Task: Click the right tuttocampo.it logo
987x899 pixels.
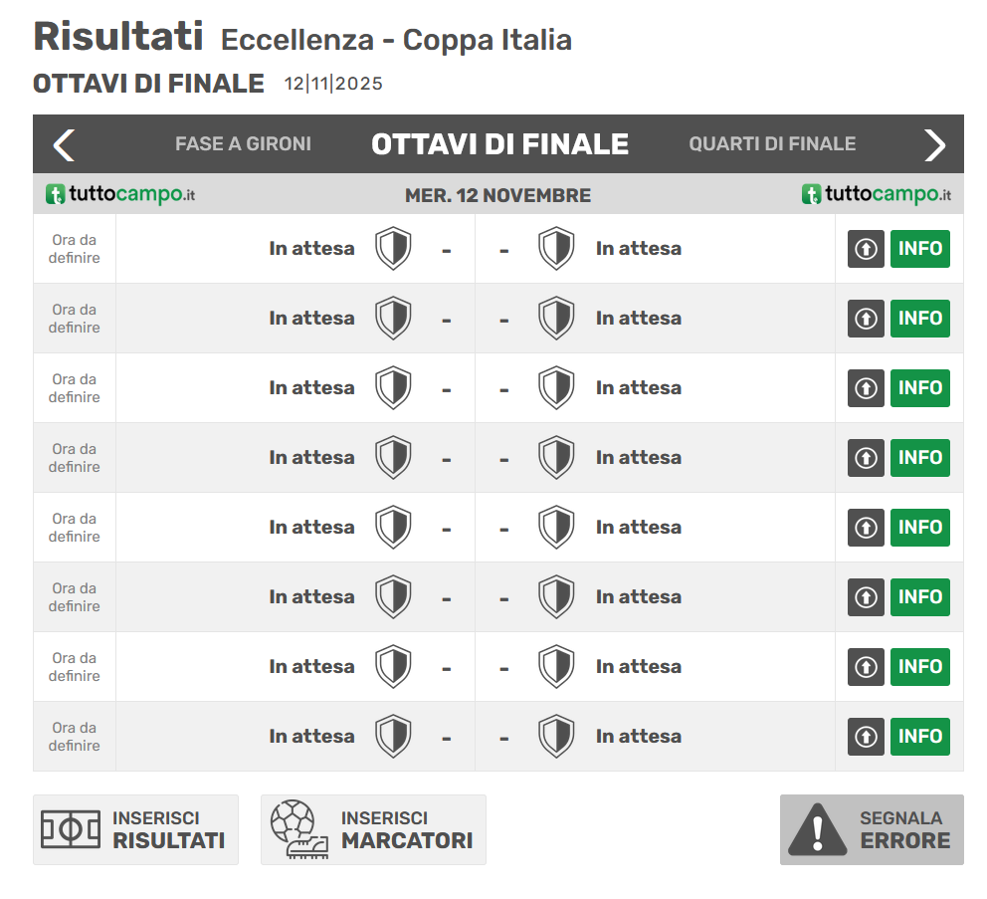Action: coord(877,194)
